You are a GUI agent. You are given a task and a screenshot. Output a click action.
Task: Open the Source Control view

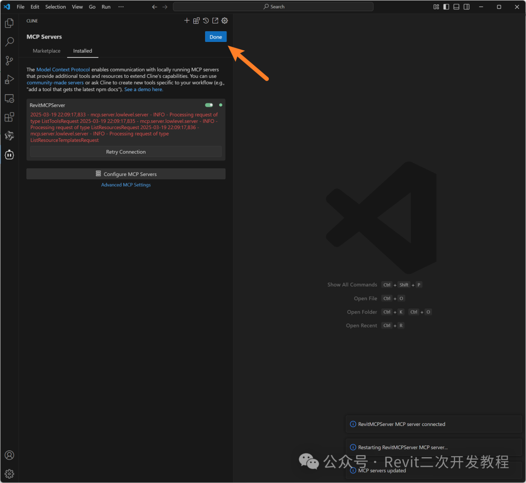click(x=9, y=61)
